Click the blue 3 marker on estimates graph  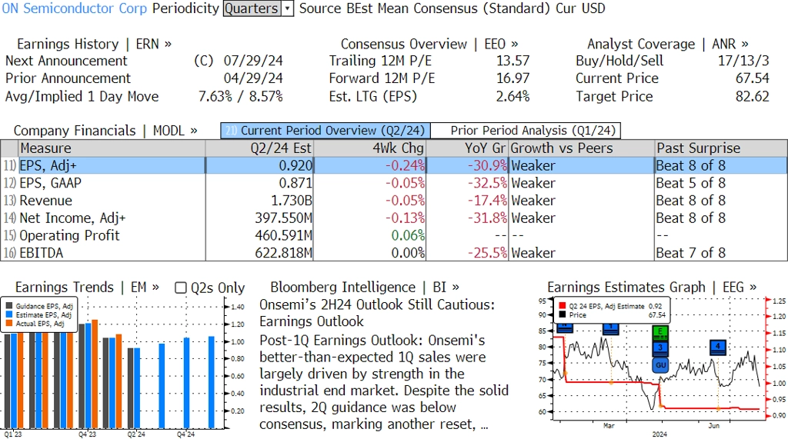660,348
